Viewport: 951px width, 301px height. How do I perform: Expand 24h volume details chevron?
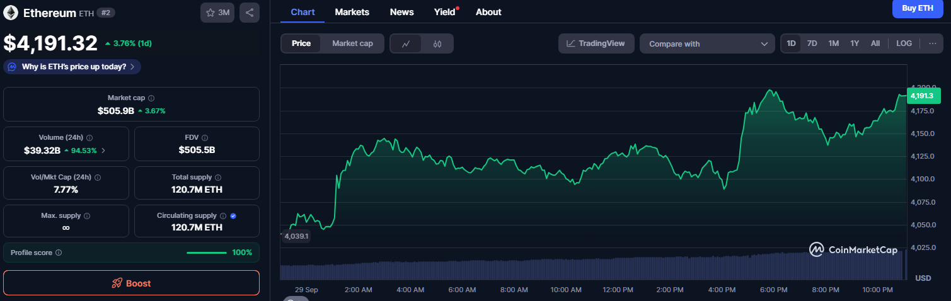(103, 150)
